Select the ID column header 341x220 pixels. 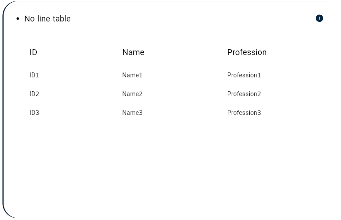tap(33, 52)
